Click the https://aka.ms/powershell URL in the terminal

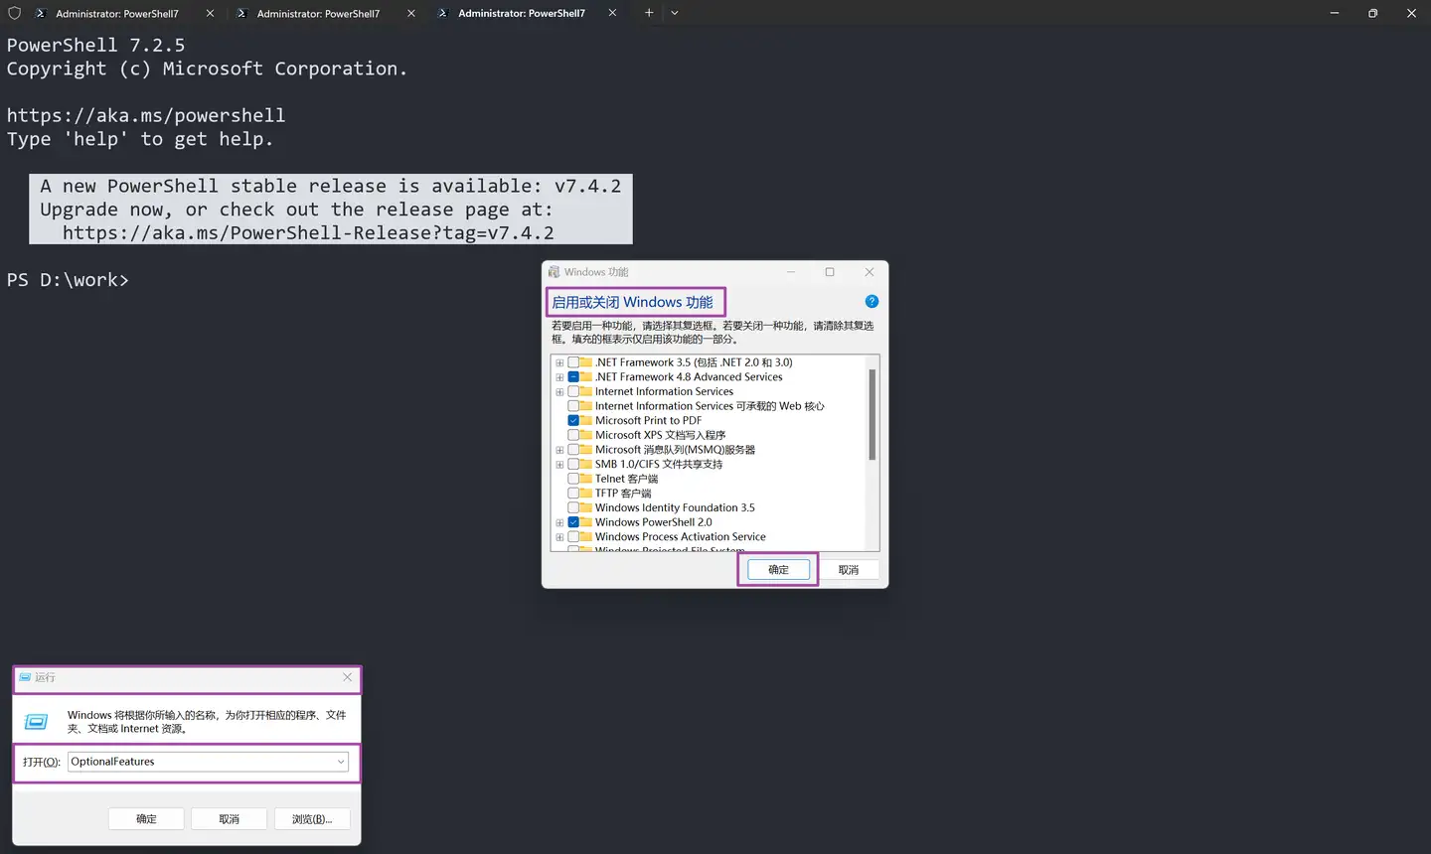pos(146,115)
